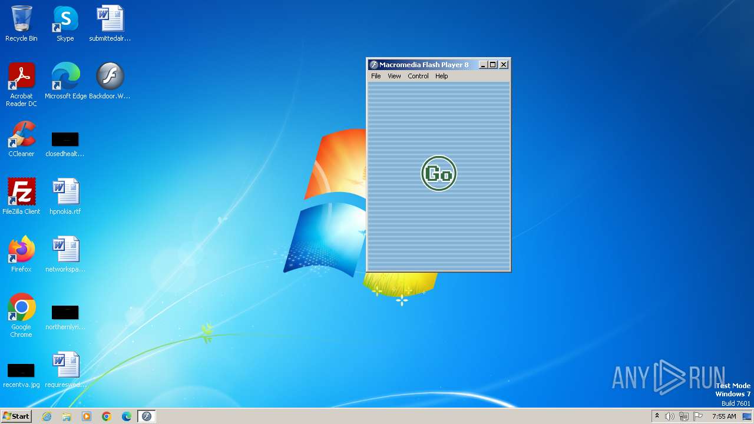The width and height of the screenshot is (754, 424).
Task: Select the Google Chrome desktop shortcut
Action: click(x=21, y=316)
